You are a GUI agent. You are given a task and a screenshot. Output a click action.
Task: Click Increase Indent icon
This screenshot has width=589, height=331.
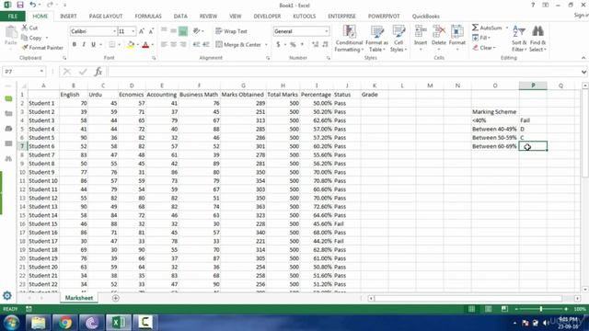coord(206,45)
